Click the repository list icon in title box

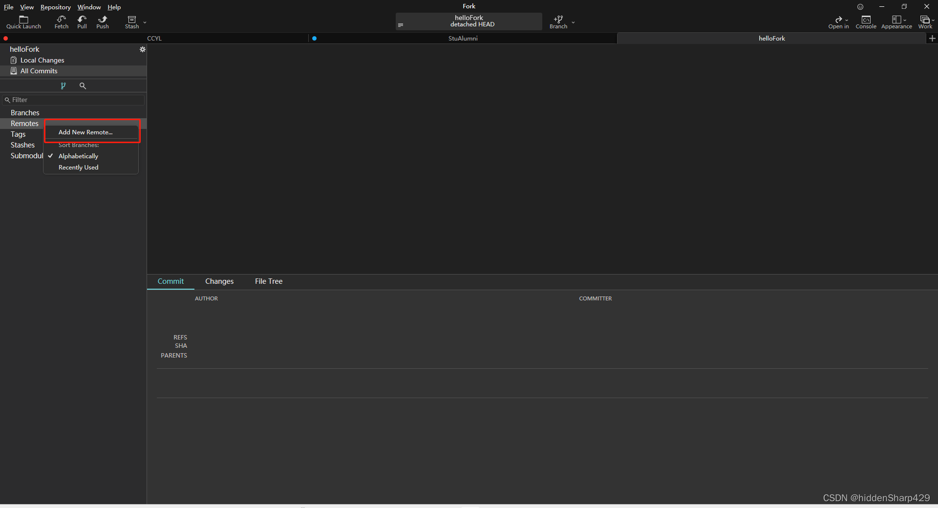tap(401, 25)
